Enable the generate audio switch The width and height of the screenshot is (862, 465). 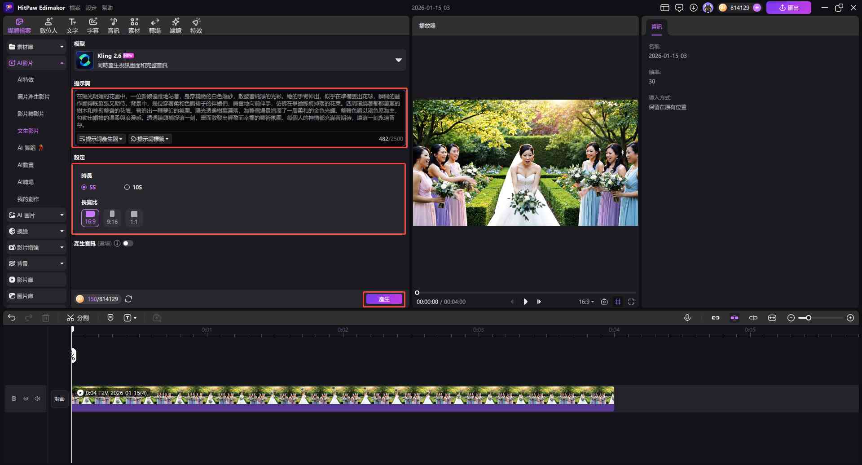(x=128, y=243)
